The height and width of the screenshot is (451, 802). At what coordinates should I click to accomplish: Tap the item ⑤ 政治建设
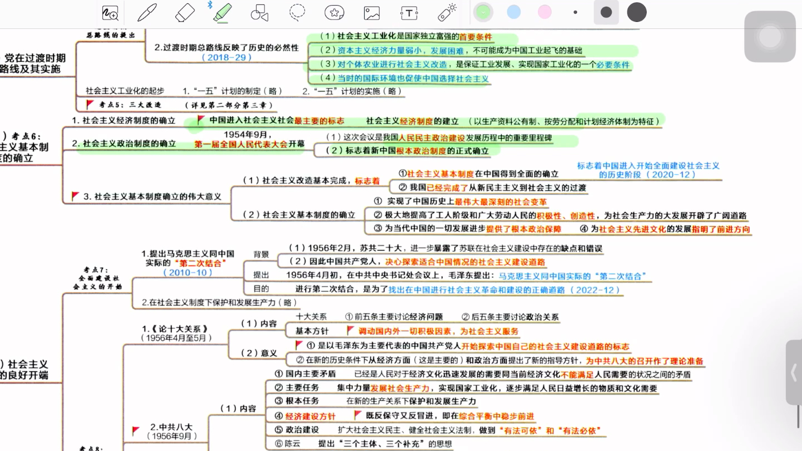tap(297, 430)
